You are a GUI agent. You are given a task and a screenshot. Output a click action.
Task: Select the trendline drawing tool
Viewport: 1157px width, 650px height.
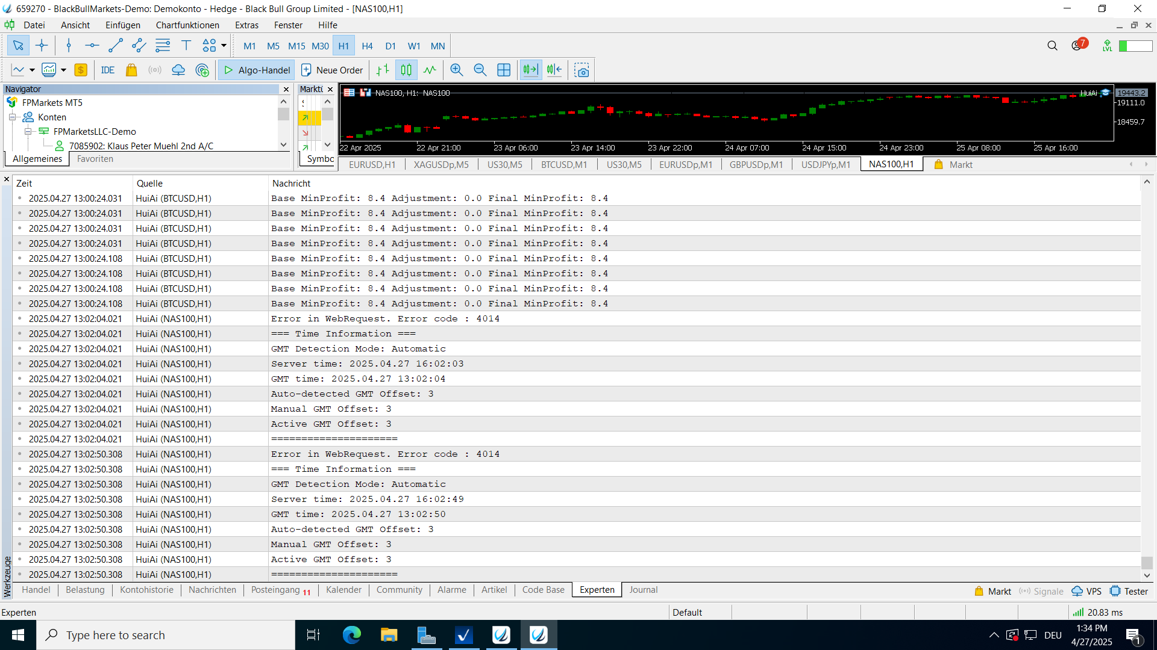[x=115, y=46]
